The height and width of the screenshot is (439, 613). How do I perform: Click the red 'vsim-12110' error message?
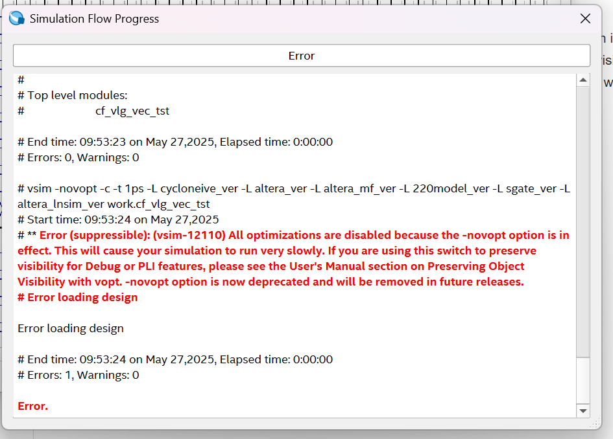(293, 258)
